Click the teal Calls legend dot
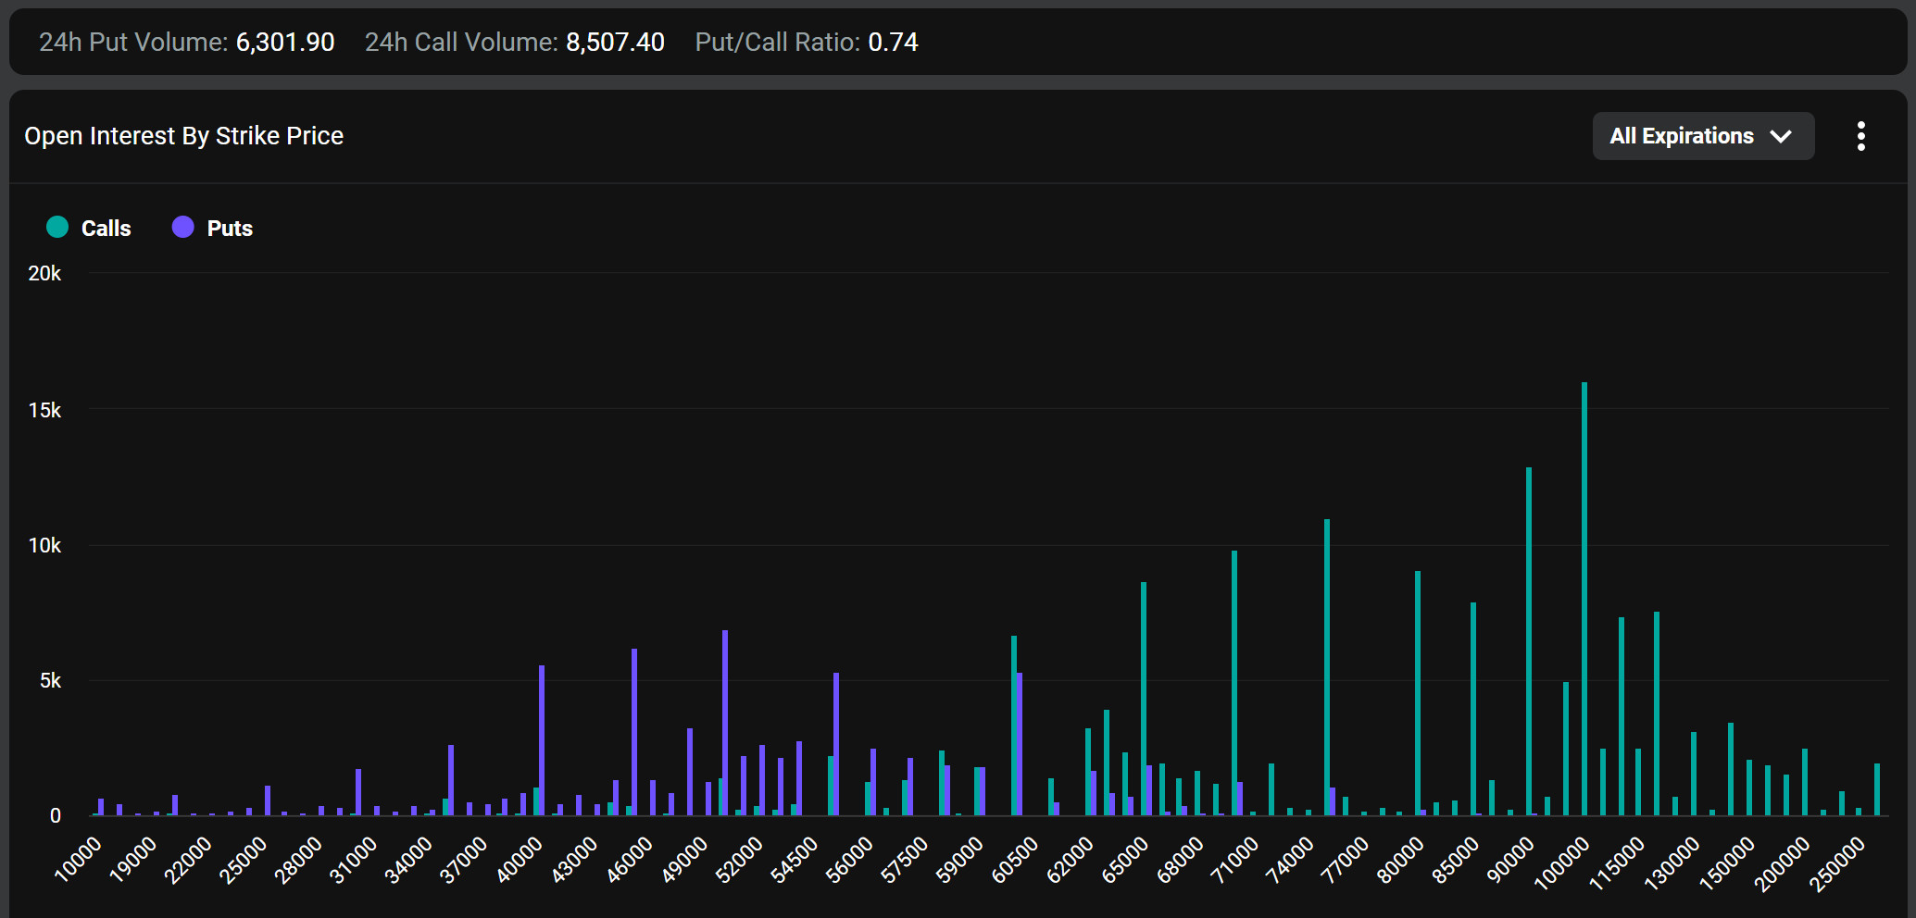Viewport: 1916px width, 918px height. 57,227
